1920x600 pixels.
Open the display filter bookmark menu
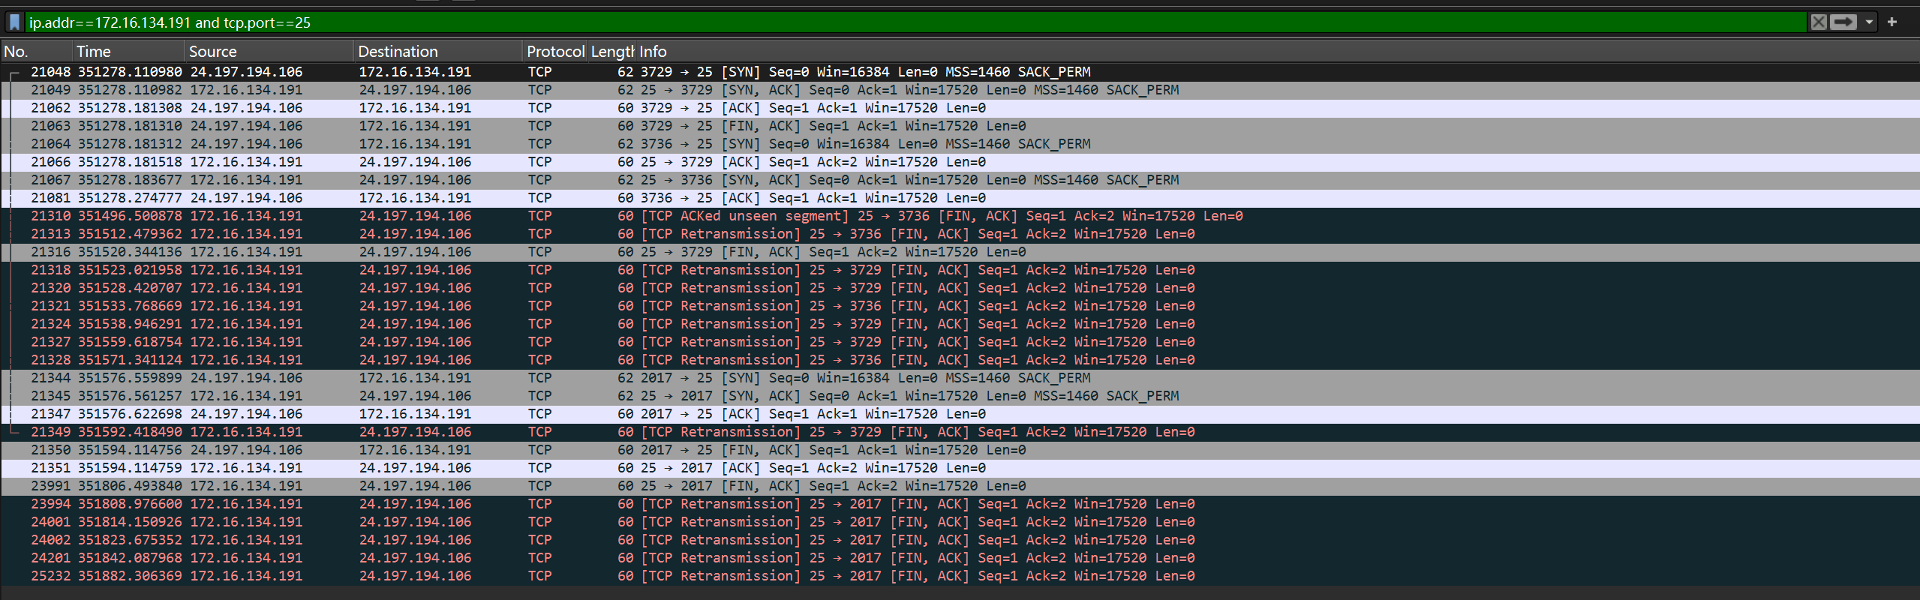pyautogui.click(x=15, y=22)
